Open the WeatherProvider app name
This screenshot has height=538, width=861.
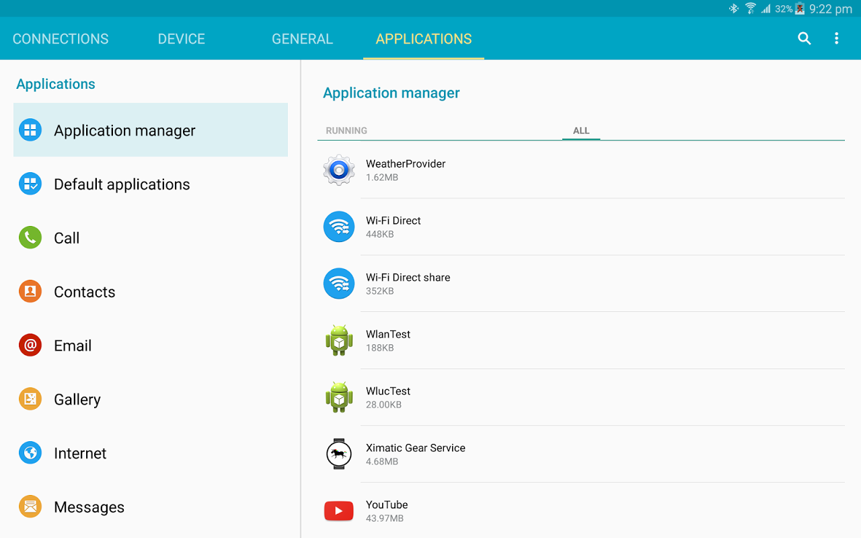coord(406,163)
